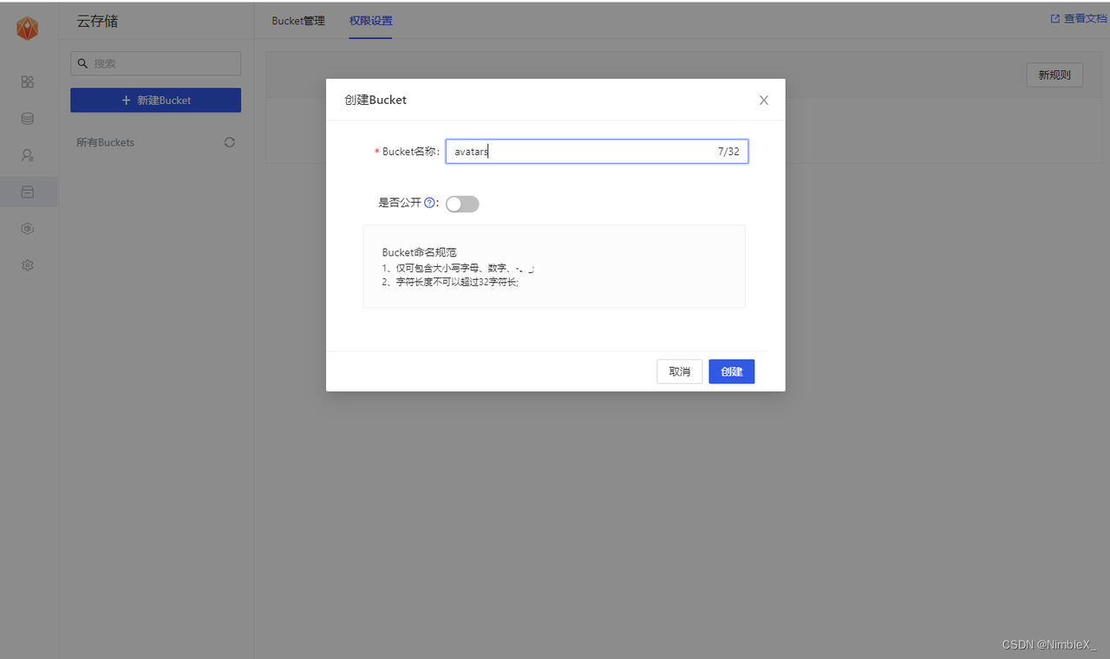Refresh the 所有Buckets list

229,142
